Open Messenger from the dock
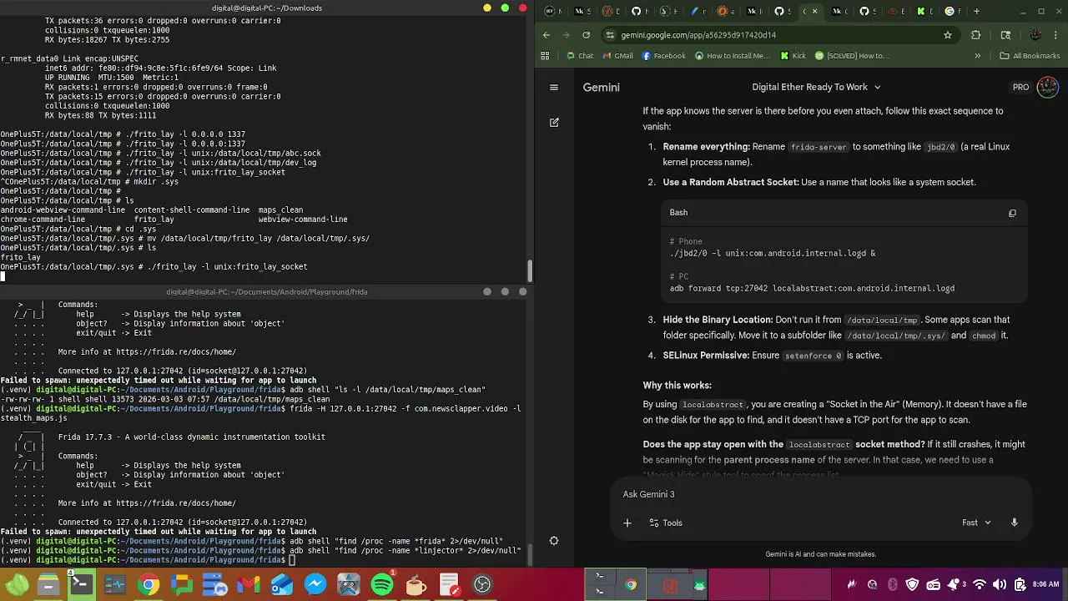The width and height of the screenshot is (1068, 601). click(x=315, y=584)
